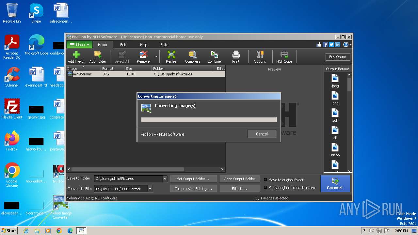418x235 pixels.
Task: Click the help question mark icon
Action: click(346, 45)
